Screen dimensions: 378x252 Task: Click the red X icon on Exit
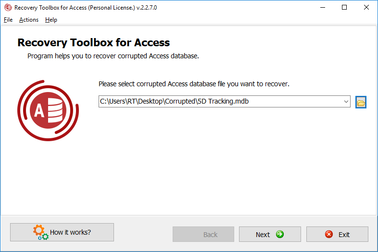[x=329, y=234]
